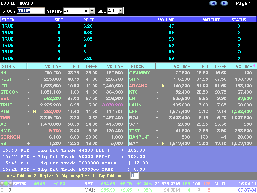Click the SIDE column header
The width and height of the screenshot is (257, 193).
click(58, 20)
